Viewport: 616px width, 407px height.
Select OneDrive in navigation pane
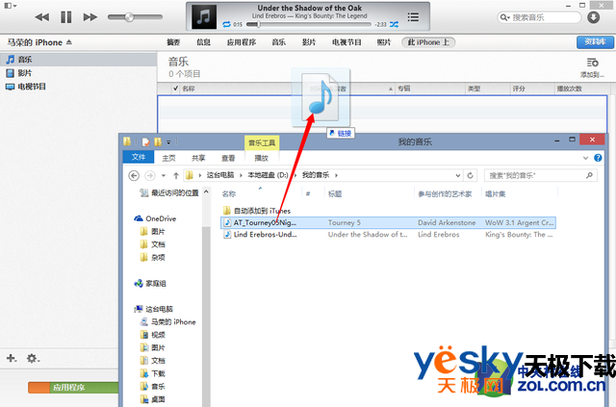click(x=155, y=218)
